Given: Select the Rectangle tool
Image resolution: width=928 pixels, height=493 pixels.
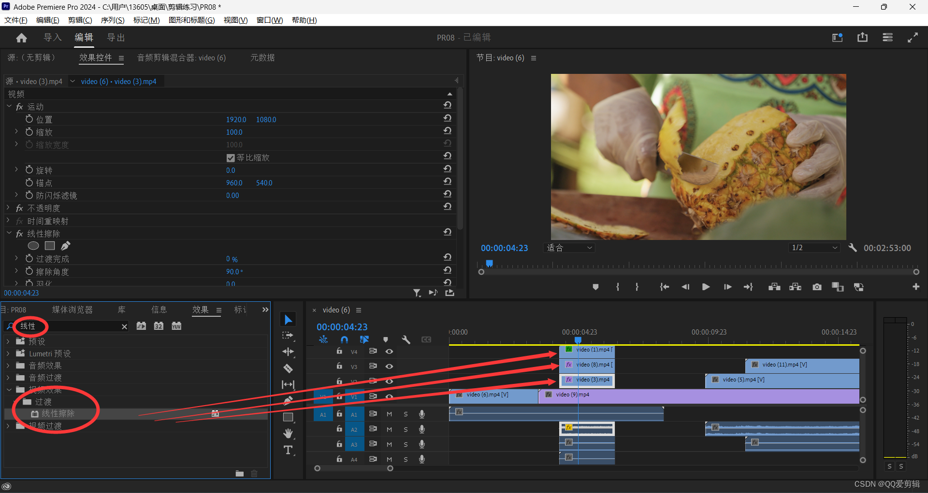Looking at the screenshot, I should [x=288, y=417].
